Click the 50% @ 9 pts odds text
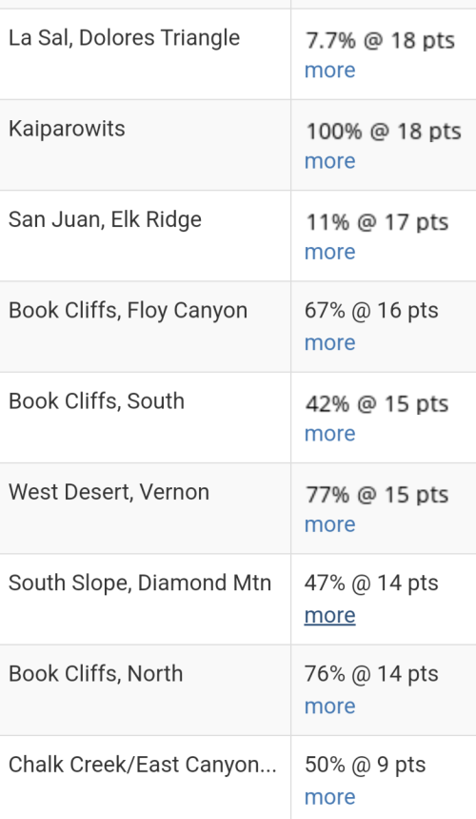The width and height of the screenshot is (476, 819). (366, 766)
